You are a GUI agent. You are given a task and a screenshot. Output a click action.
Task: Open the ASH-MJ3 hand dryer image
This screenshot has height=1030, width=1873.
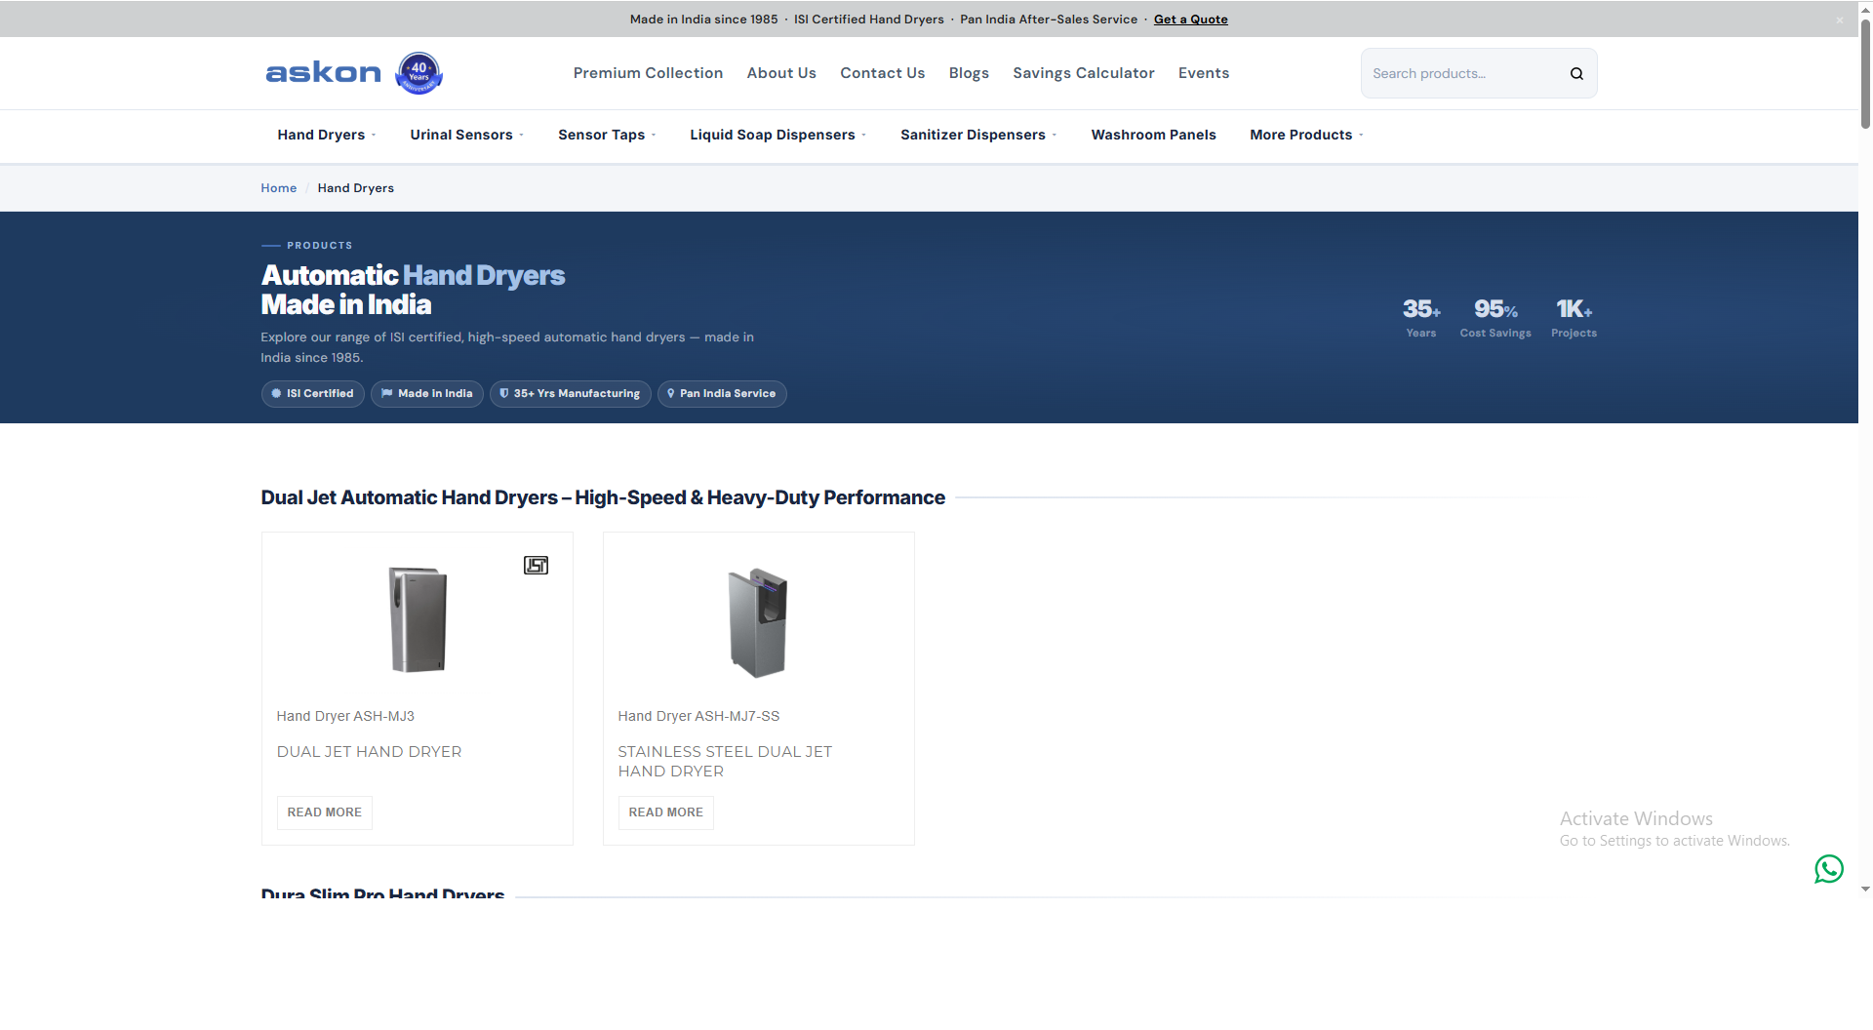coord(418,619)
